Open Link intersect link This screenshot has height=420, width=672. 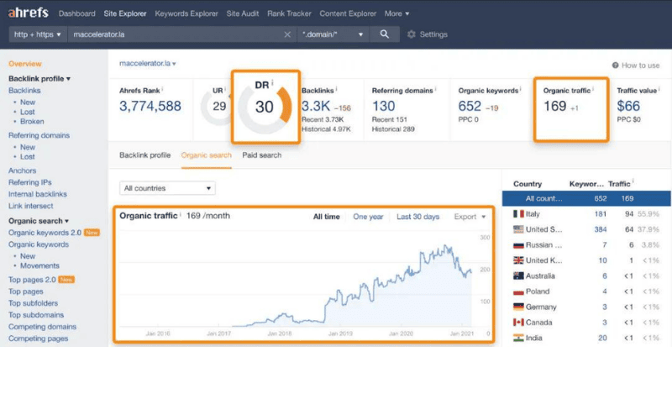(x=31, y=206)
